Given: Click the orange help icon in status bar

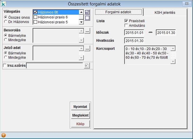Looking at the screenshot, I should [3, 135].
